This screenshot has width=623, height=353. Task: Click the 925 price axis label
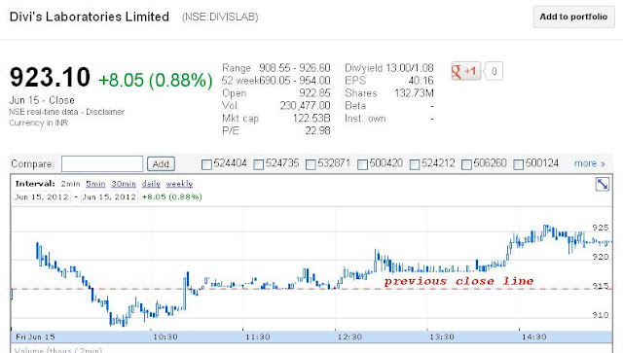click(x=601, y=228)
